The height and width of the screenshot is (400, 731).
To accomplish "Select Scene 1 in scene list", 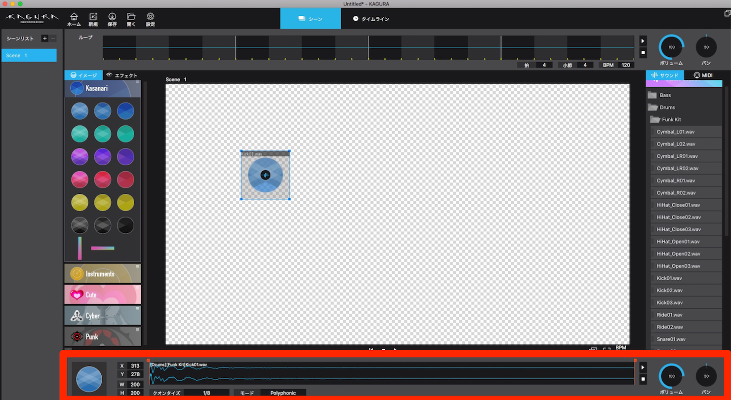I will point(29,55).
